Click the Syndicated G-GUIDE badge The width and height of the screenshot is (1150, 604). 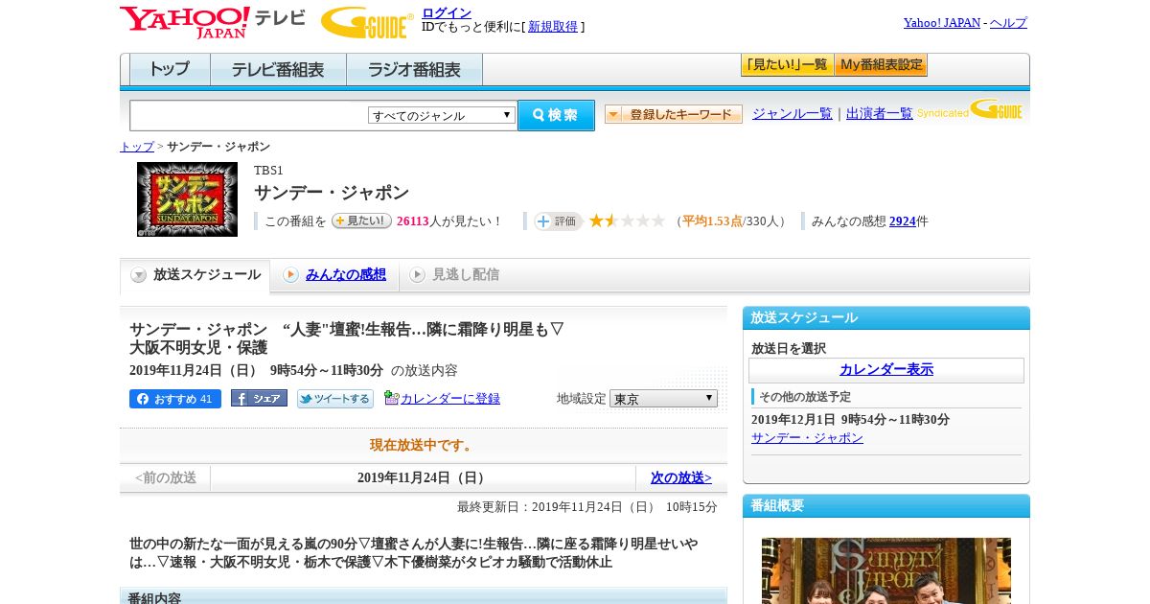(x=970, y=110)
